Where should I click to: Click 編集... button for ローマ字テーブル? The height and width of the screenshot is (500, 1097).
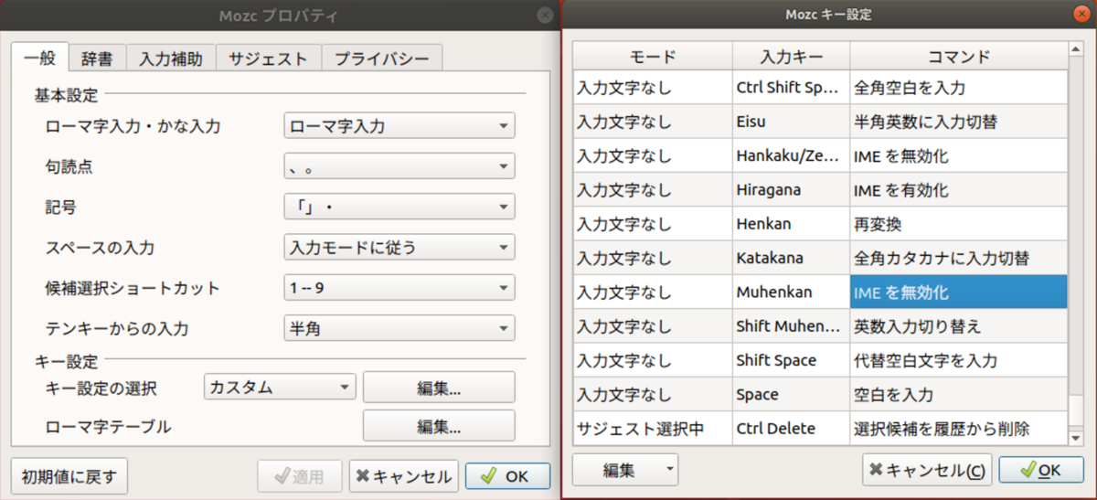pos(439,426)
